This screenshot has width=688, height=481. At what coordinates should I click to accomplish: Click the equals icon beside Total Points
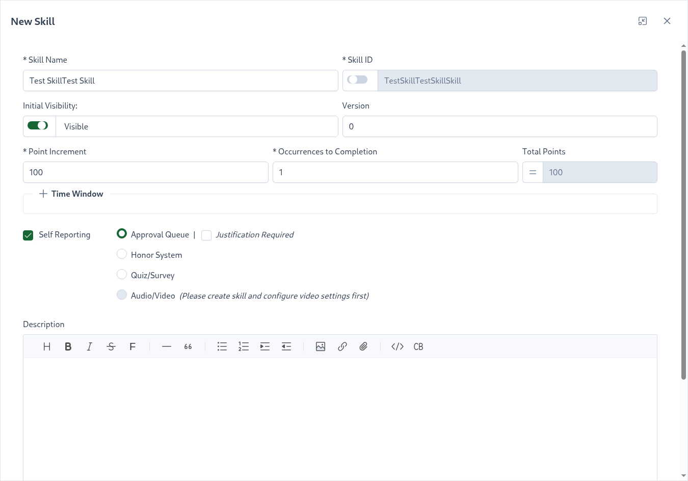click(x=533, y=172)
